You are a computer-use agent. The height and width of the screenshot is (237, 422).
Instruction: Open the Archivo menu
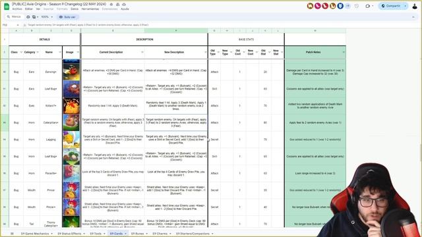click(17, 9)
